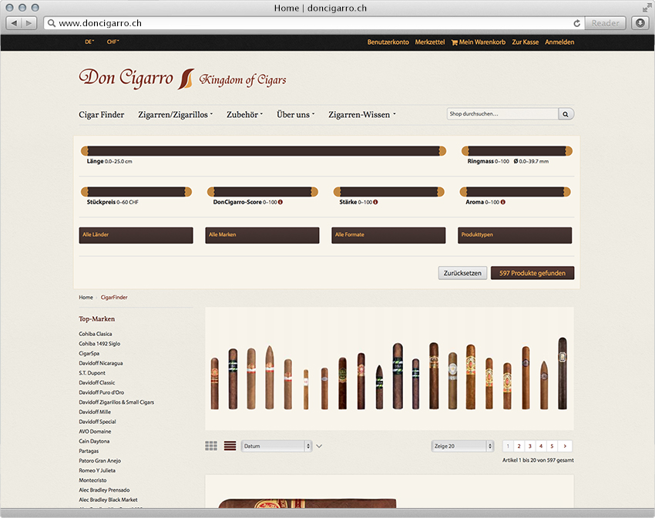Click the cigar lineup banner image

(389, 369)
